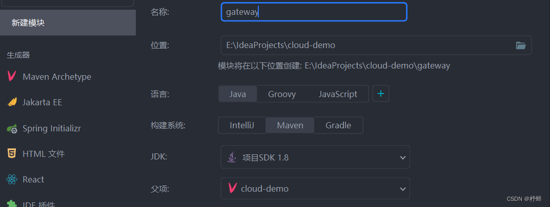Click the HTML5 shield icon
550x207 pixels.
[x=12, y=153]
